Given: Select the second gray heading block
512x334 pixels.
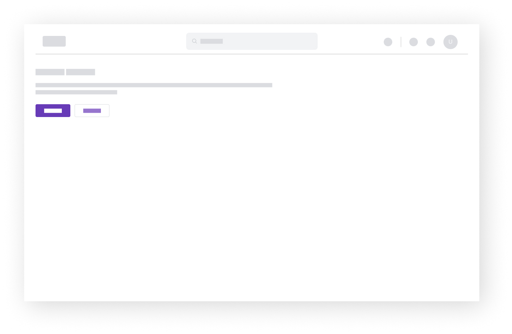Looking at the screenshot, I should (81, 72).
